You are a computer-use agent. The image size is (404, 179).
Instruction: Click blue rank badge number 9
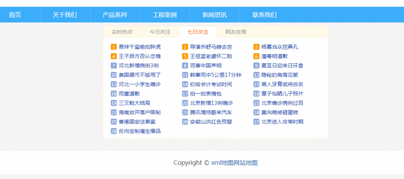(256, 65)
